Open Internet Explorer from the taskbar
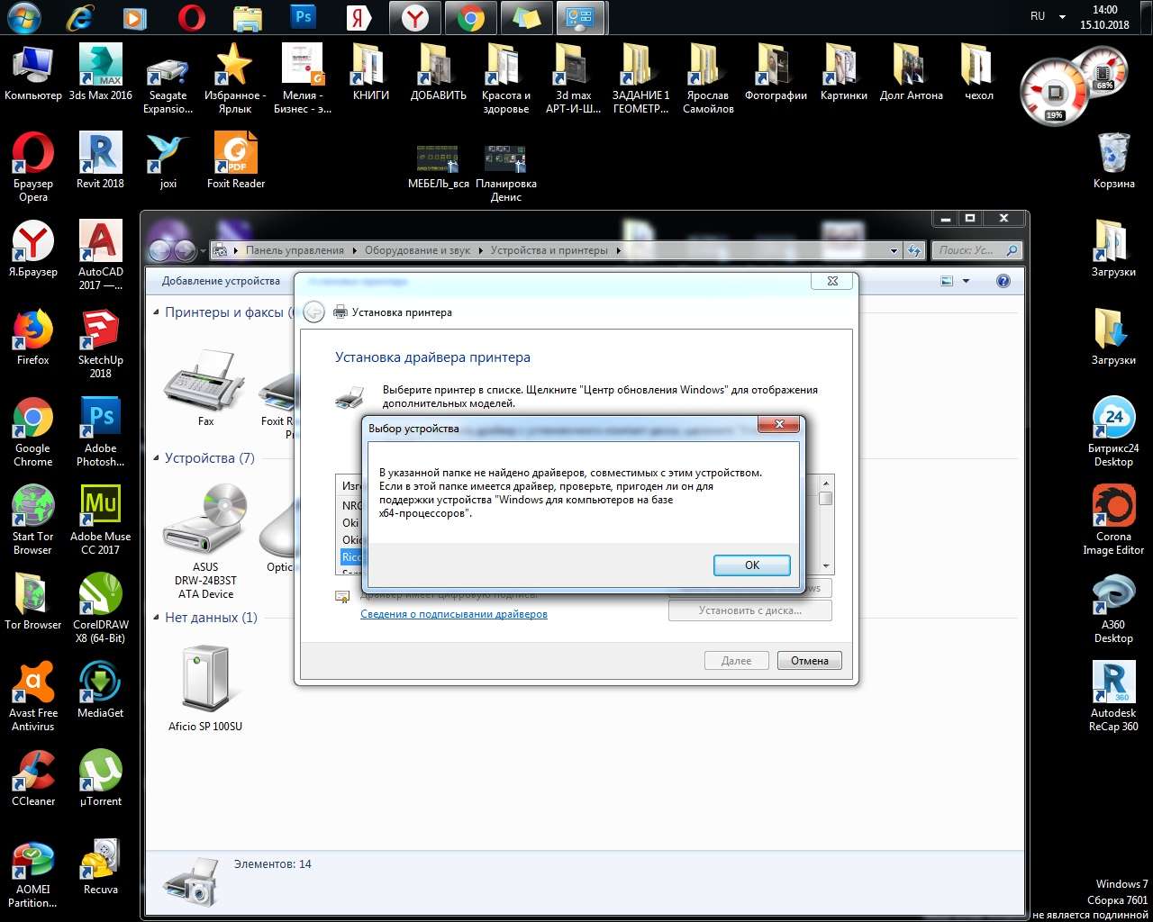1153x922 pixels. point(79,17)
